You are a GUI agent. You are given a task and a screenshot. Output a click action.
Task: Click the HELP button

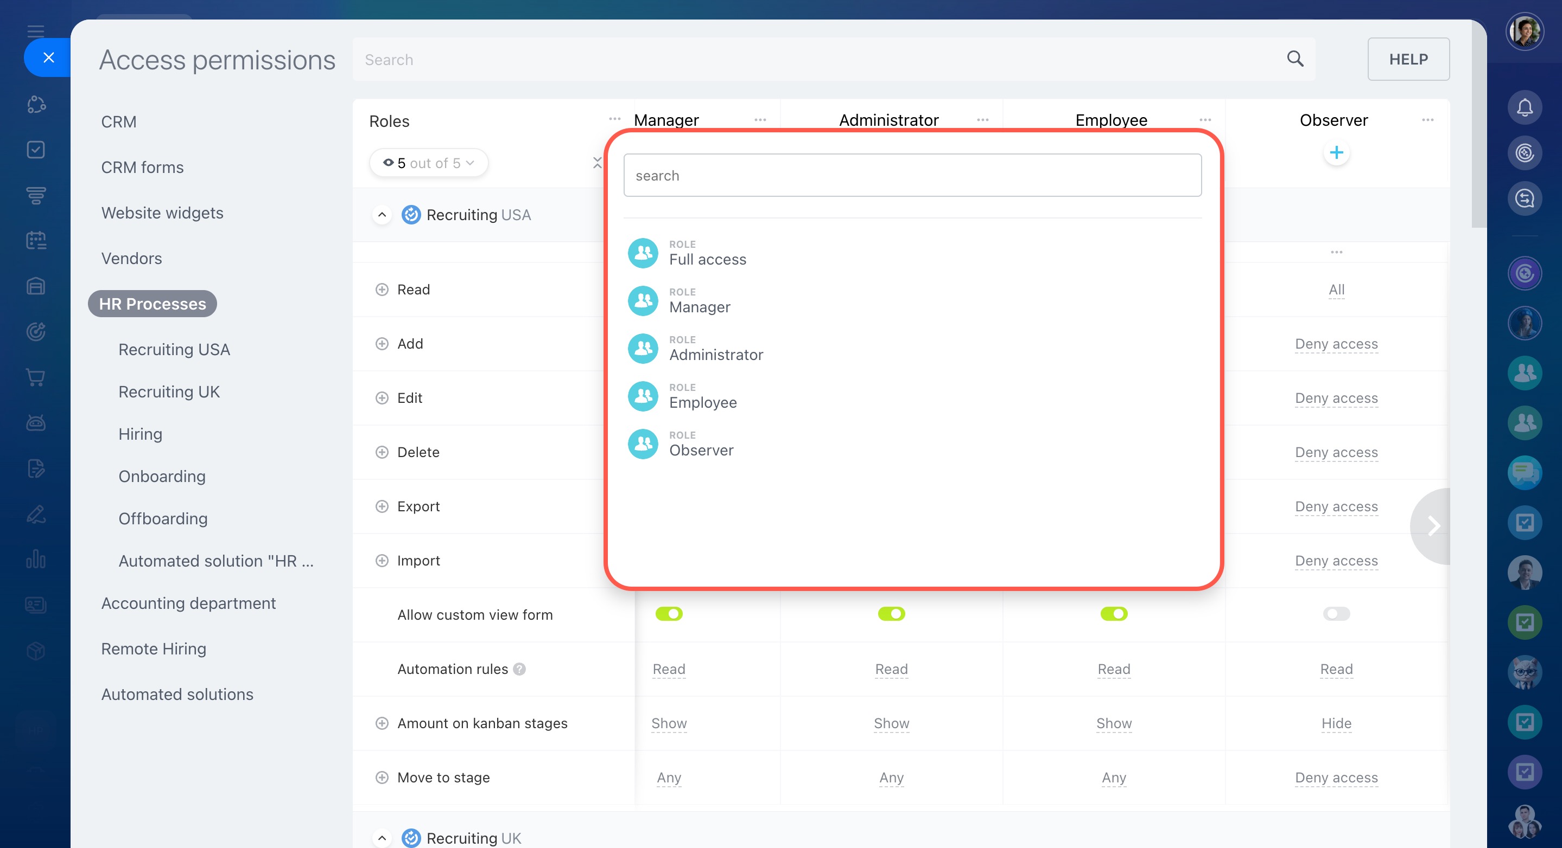(x=1407, y=59)
